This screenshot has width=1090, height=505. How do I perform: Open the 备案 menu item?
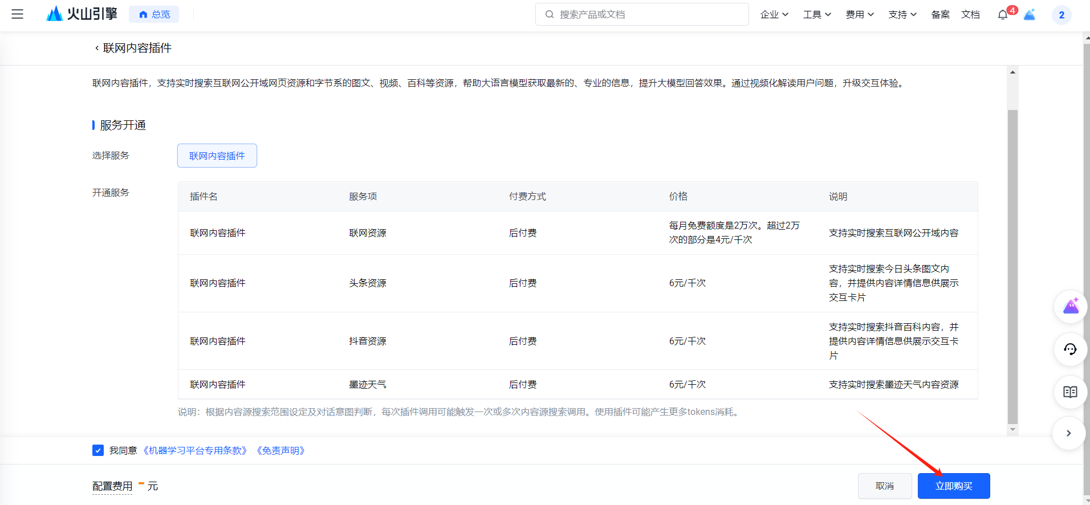[940, 15]
